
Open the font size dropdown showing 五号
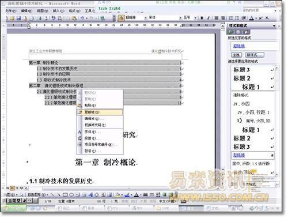[x=195, y=18]
